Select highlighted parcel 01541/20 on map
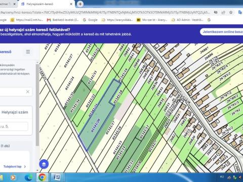The height and width of the screenshot is (182, 243). pos(96,125)
